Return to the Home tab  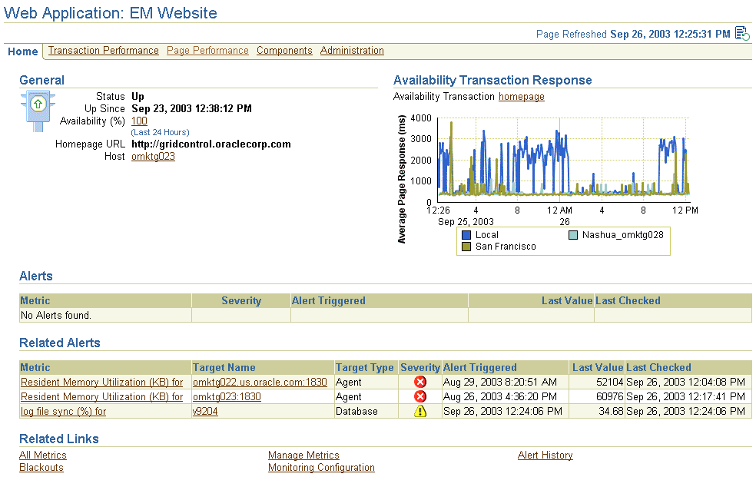(22, 51)
